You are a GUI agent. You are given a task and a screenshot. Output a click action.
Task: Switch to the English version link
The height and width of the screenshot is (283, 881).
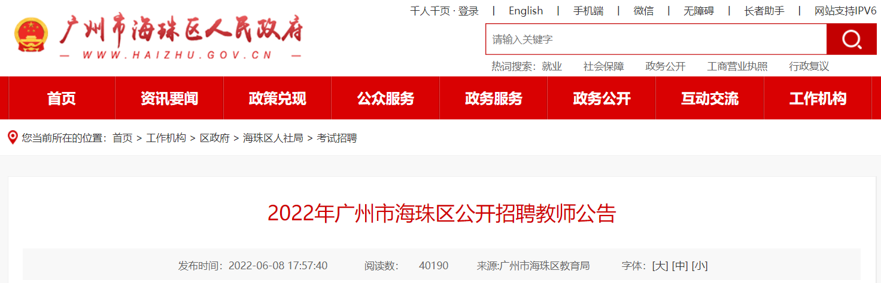tap(525, 11)
